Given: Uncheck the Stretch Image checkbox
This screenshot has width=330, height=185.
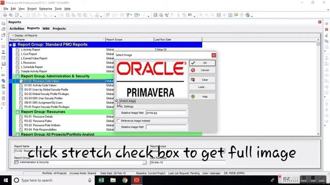Looking at the screenshot, I should tap(117, 101).
